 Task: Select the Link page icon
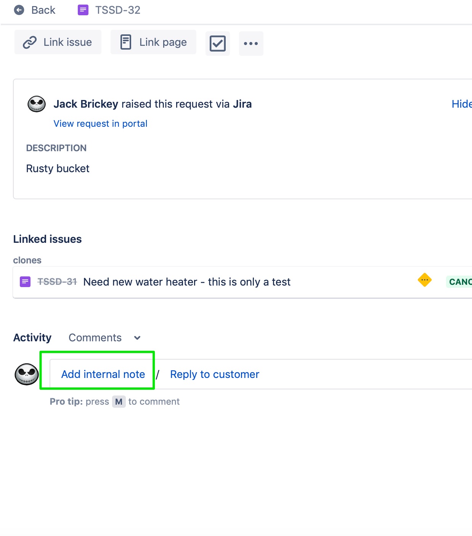click(x=126, y=42)
